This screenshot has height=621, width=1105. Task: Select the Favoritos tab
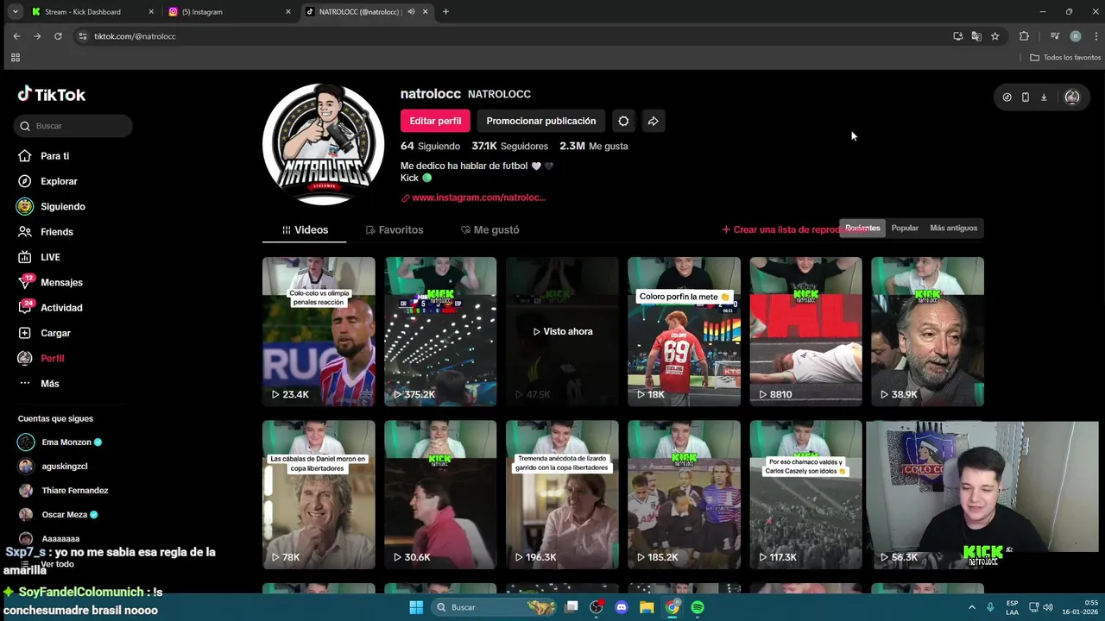(x=395, y=230)
